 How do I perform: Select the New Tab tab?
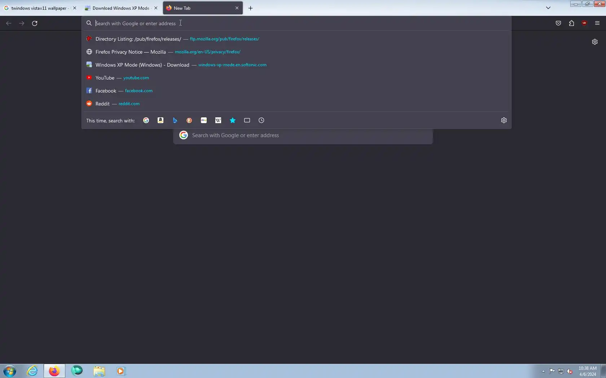(x=203, y=8)
